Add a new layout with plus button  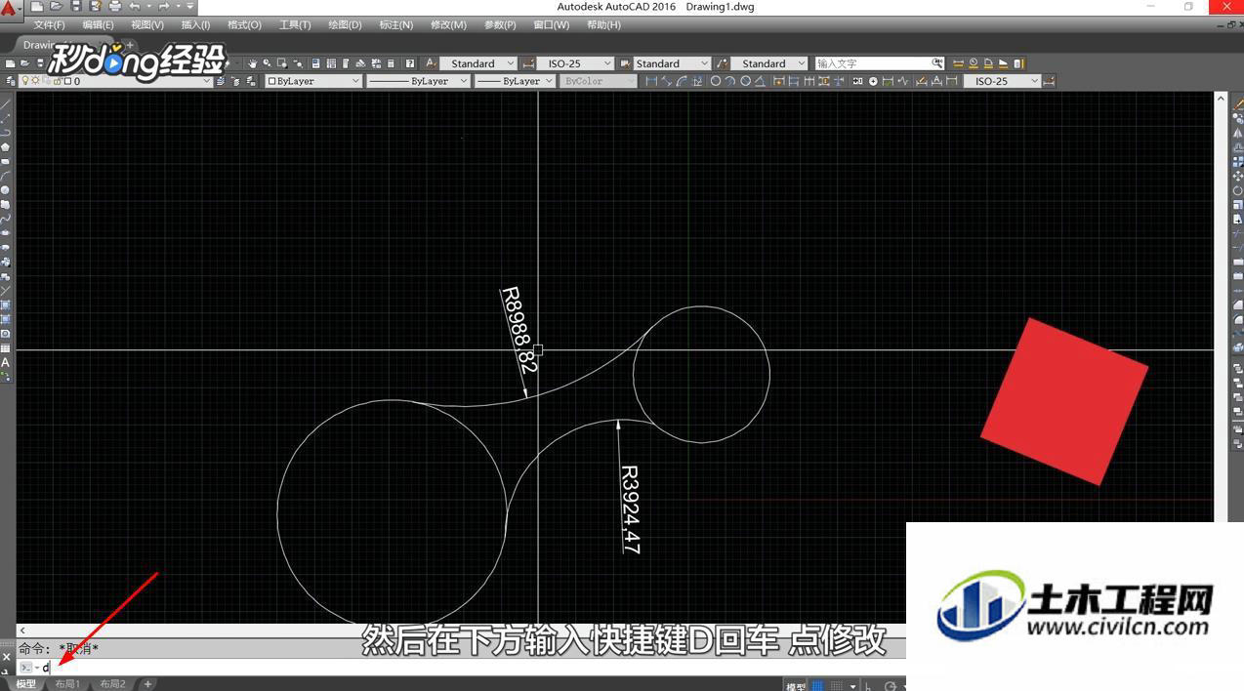click(x=148, y=684)
